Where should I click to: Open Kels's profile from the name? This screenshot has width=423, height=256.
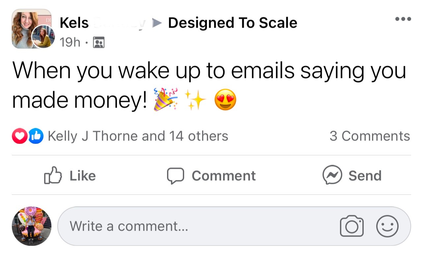[74, 23]
